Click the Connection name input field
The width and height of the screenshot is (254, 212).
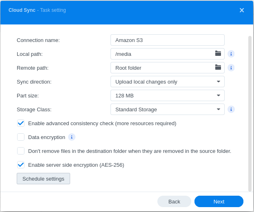(x=167, y=40)
